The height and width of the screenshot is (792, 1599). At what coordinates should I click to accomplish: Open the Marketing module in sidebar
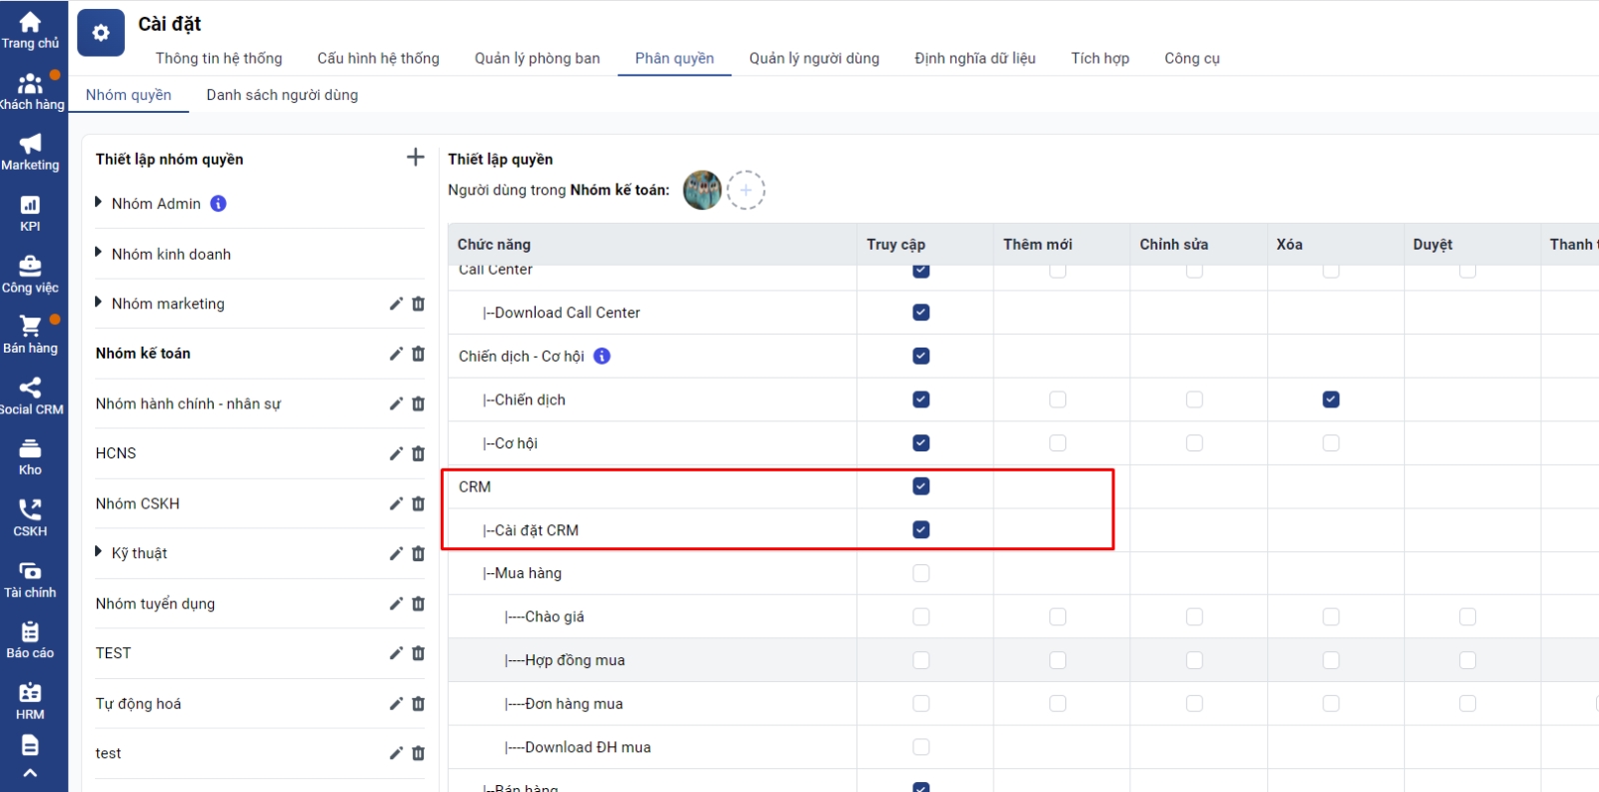[30, 152]
